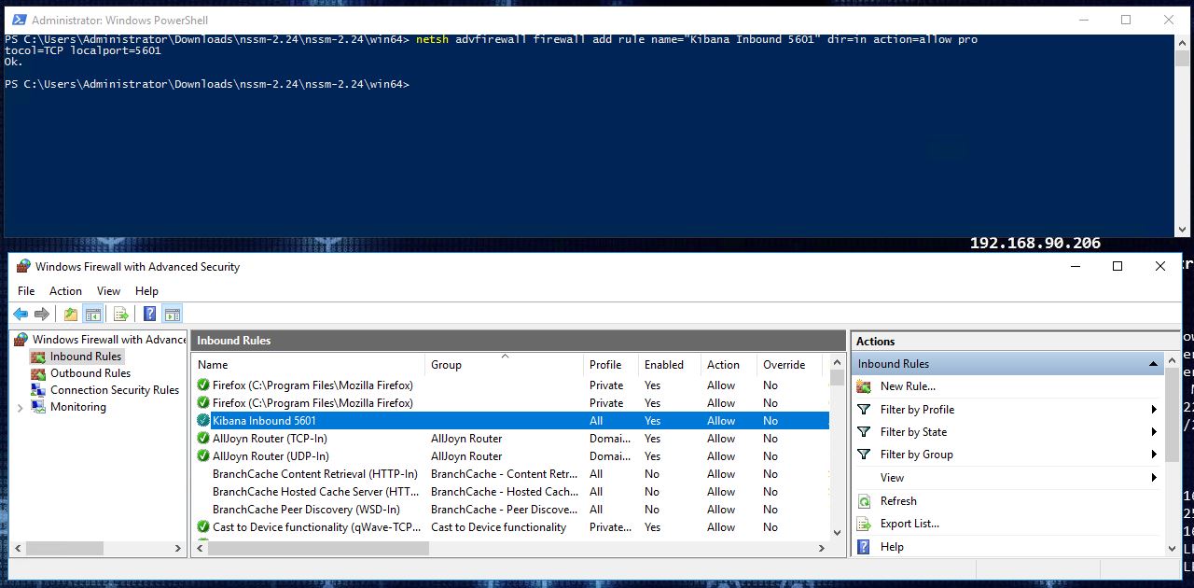Expand the Monitoring node in the tree
Screen dimensions: 1194x588
(x=21, y=408)
